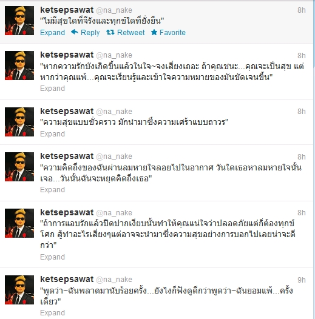This screenshot has height=319, width=315.
Task: Expand the fourth tweet in the list
Action: click(x=53, y=190)
